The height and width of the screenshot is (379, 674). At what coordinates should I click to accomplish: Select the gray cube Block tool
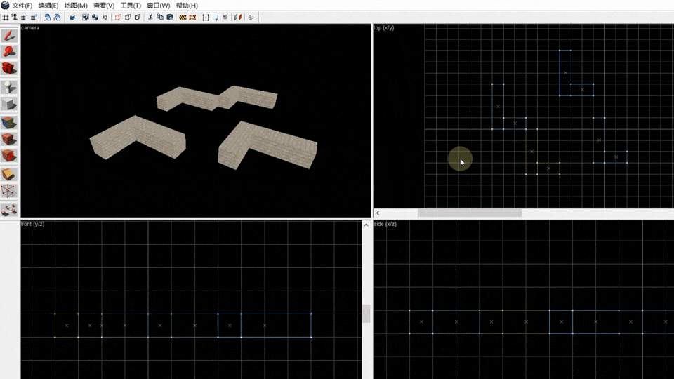tap(9, 104)
